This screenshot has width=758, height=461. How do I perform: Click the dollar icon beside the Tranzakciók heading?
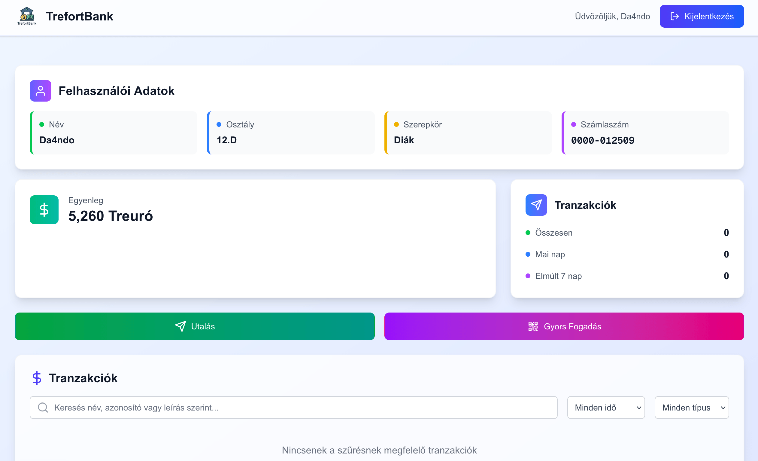pyautogui.click(x=37, y=378)
